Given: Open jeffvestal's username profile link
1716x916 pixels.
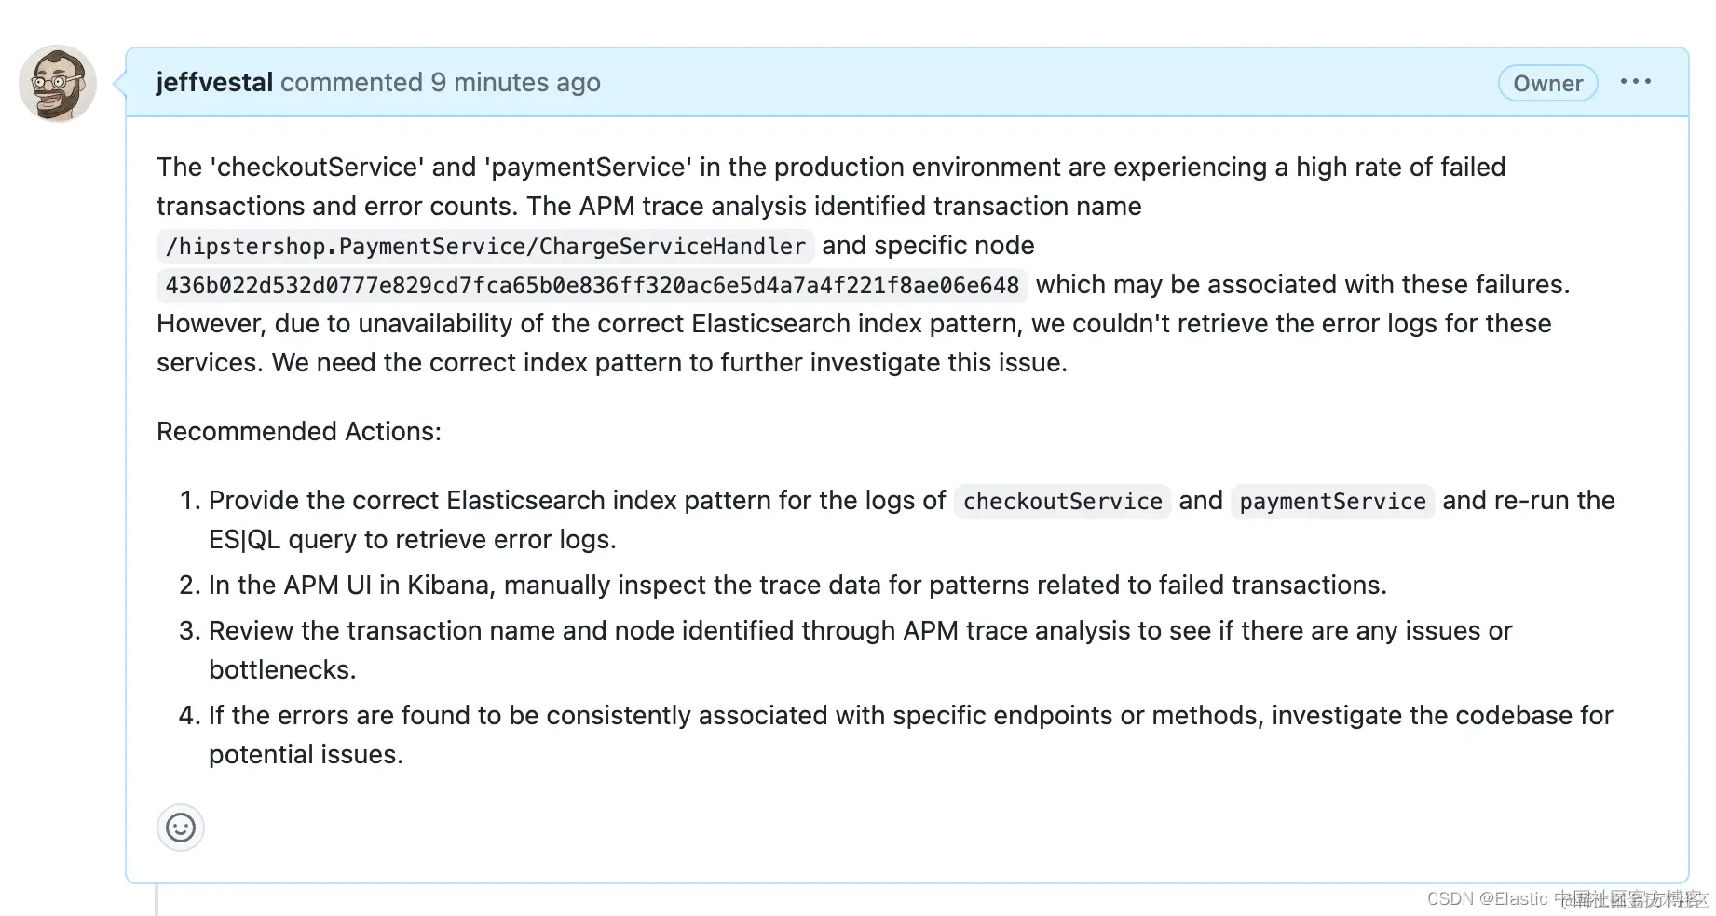Looking at the screenshot, I should pyautogui.click(x=214, y=82).
